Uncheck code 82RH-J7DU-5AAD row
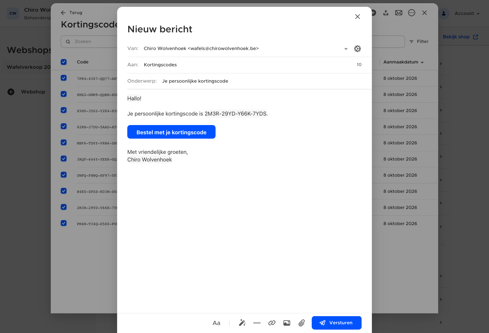489x333 pixels. pyautogui.click(x=64, y=126)
